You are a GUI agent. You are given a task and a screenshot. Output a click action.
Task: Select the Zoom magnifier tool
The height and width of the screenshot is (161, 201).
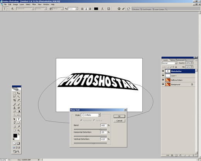(19, 130)
